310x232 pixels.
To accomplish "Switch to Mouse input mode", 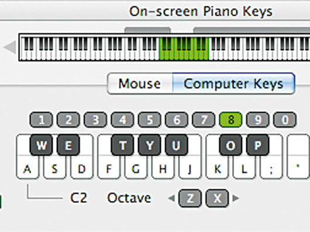I will click(140, 83).
